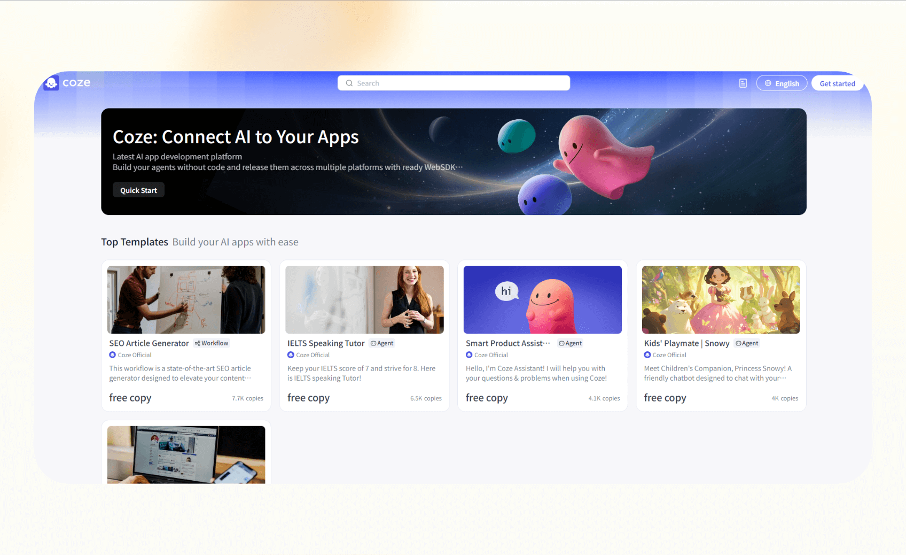
Task: Click the magnifier icon in search bar
Action: pos(349,83)
